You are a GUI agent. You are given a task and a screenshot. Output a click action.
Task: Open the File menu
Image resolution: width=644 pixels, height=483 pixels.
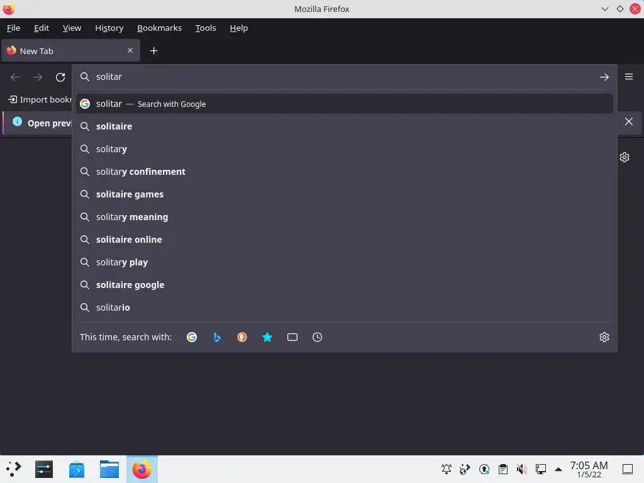14,28
